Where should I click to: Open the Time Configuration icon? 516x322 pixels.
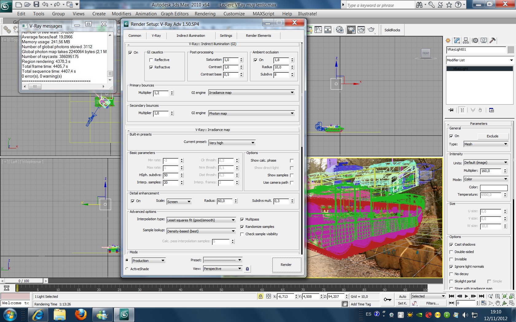pos(484,303)
